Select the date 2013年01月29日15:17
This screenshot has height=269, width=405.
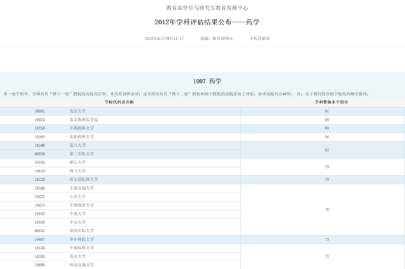pyautogui.click(x=164, y=39)
